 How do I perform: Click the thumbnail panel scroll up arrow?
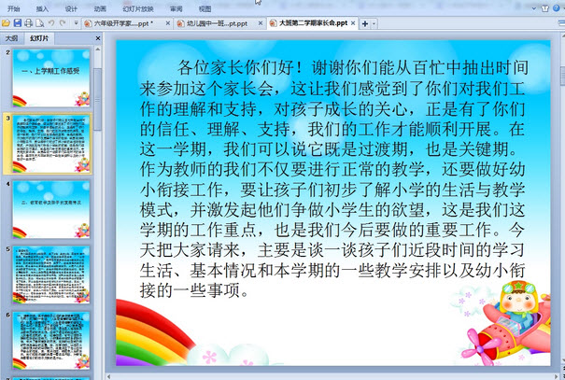click(x=98, y=49)
